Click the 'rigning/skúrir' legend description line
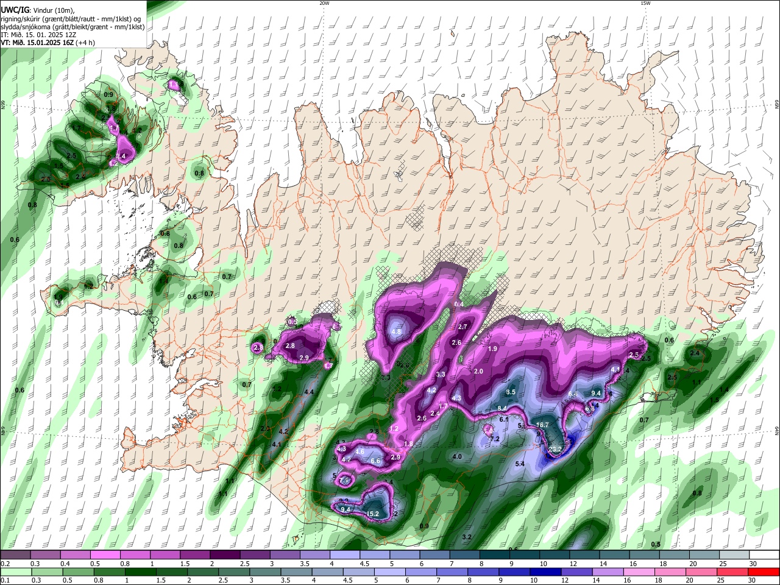780x585 pixels. 71,19
